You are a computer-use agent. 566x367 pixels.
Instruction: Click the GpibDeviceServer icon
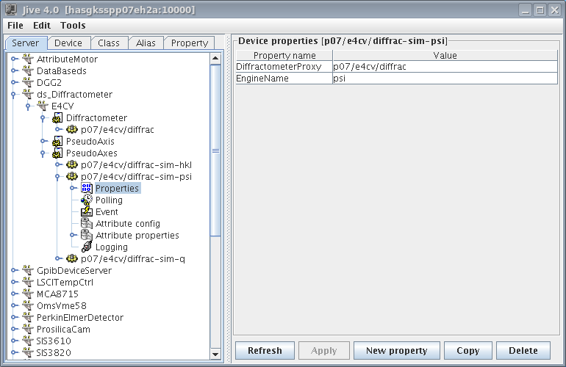pos(28,270)
